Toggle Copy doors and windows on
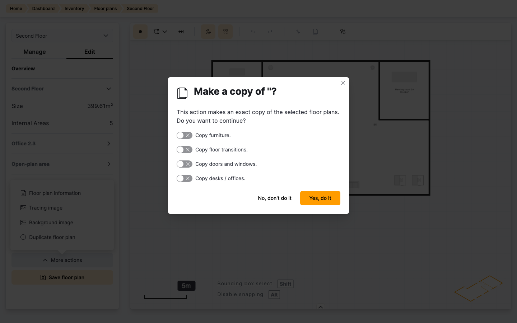The width and height of the screenshot is (517, 323). (x=185, y=164)
